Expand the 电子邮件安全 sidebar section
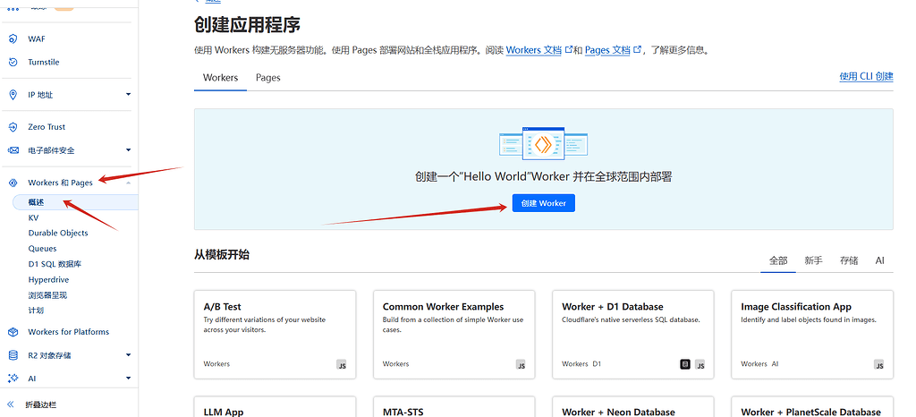Viewport: 916px width, 417px height. tap(129, 150)
